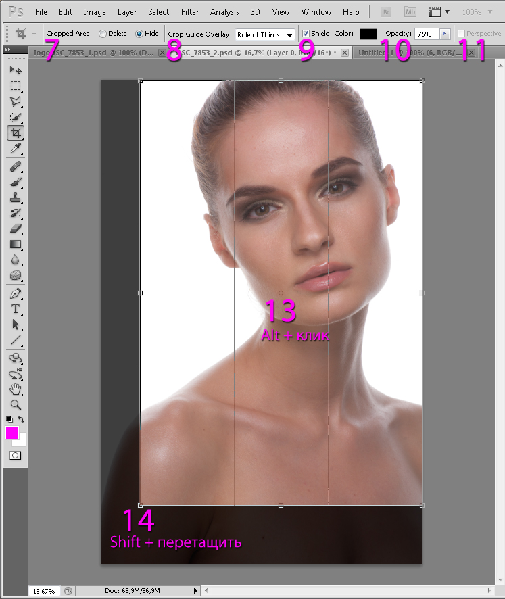
Task: Open the Image menu
Action: pyautogui.click(x=95, y=12)
